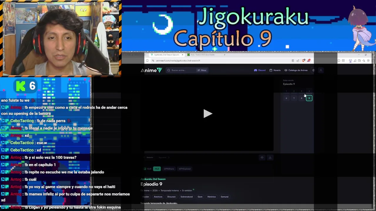
Task: Open the browser extensions puzzle icon
Action: coord(339,61)
